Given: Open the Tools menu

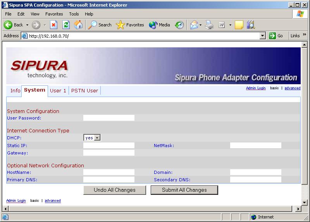Looking at the screenshot, I should tap(74, 14).
